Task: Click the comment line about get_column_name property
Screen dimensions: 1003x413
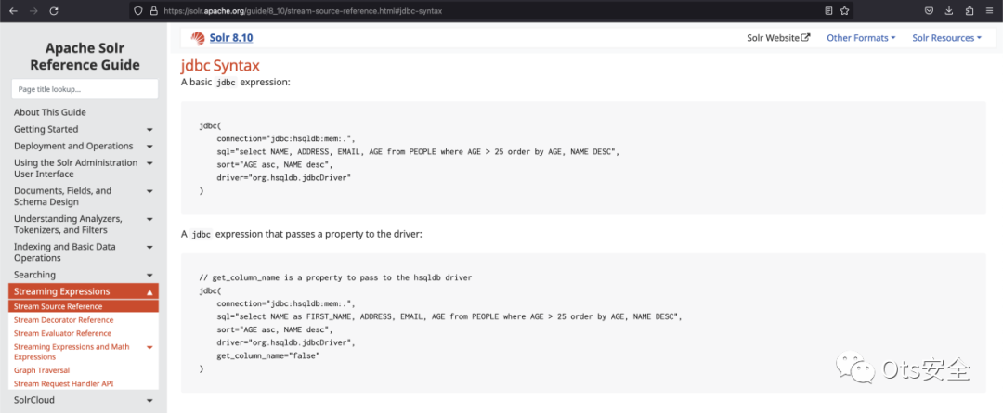Action: (336, 278)
